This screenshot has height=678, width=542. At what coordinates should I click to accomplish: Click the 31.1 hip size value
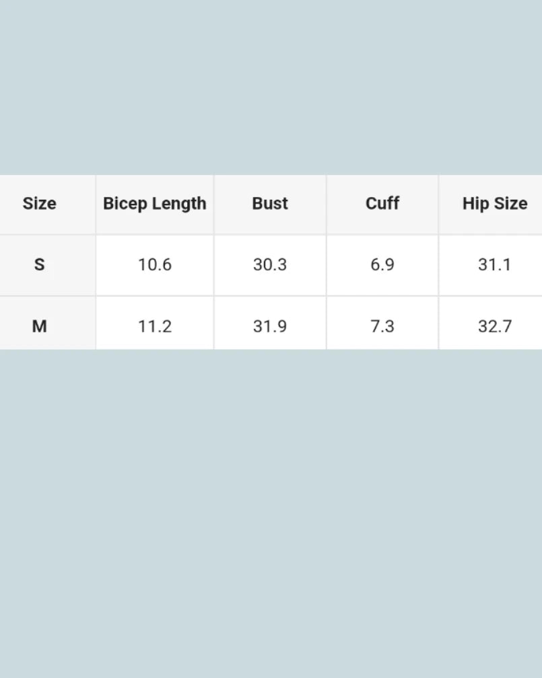tap(494, 264)
